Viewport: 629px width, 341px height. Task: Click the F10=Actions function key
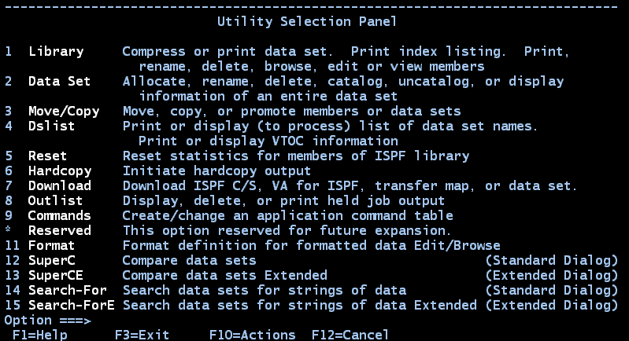pos(253,335)
